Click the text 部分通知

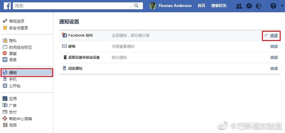click(119, 58)
